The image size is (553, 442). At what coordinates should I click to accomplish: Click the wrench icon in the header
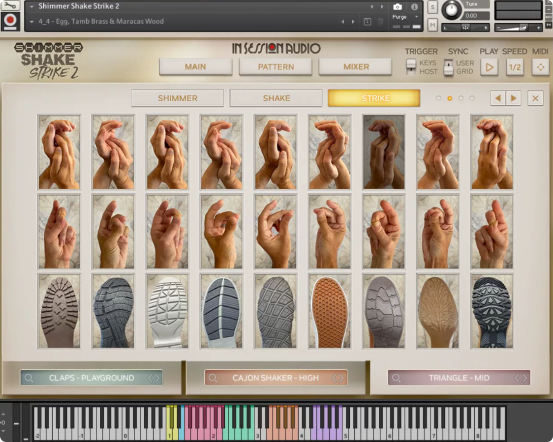[x=10, y=5]
